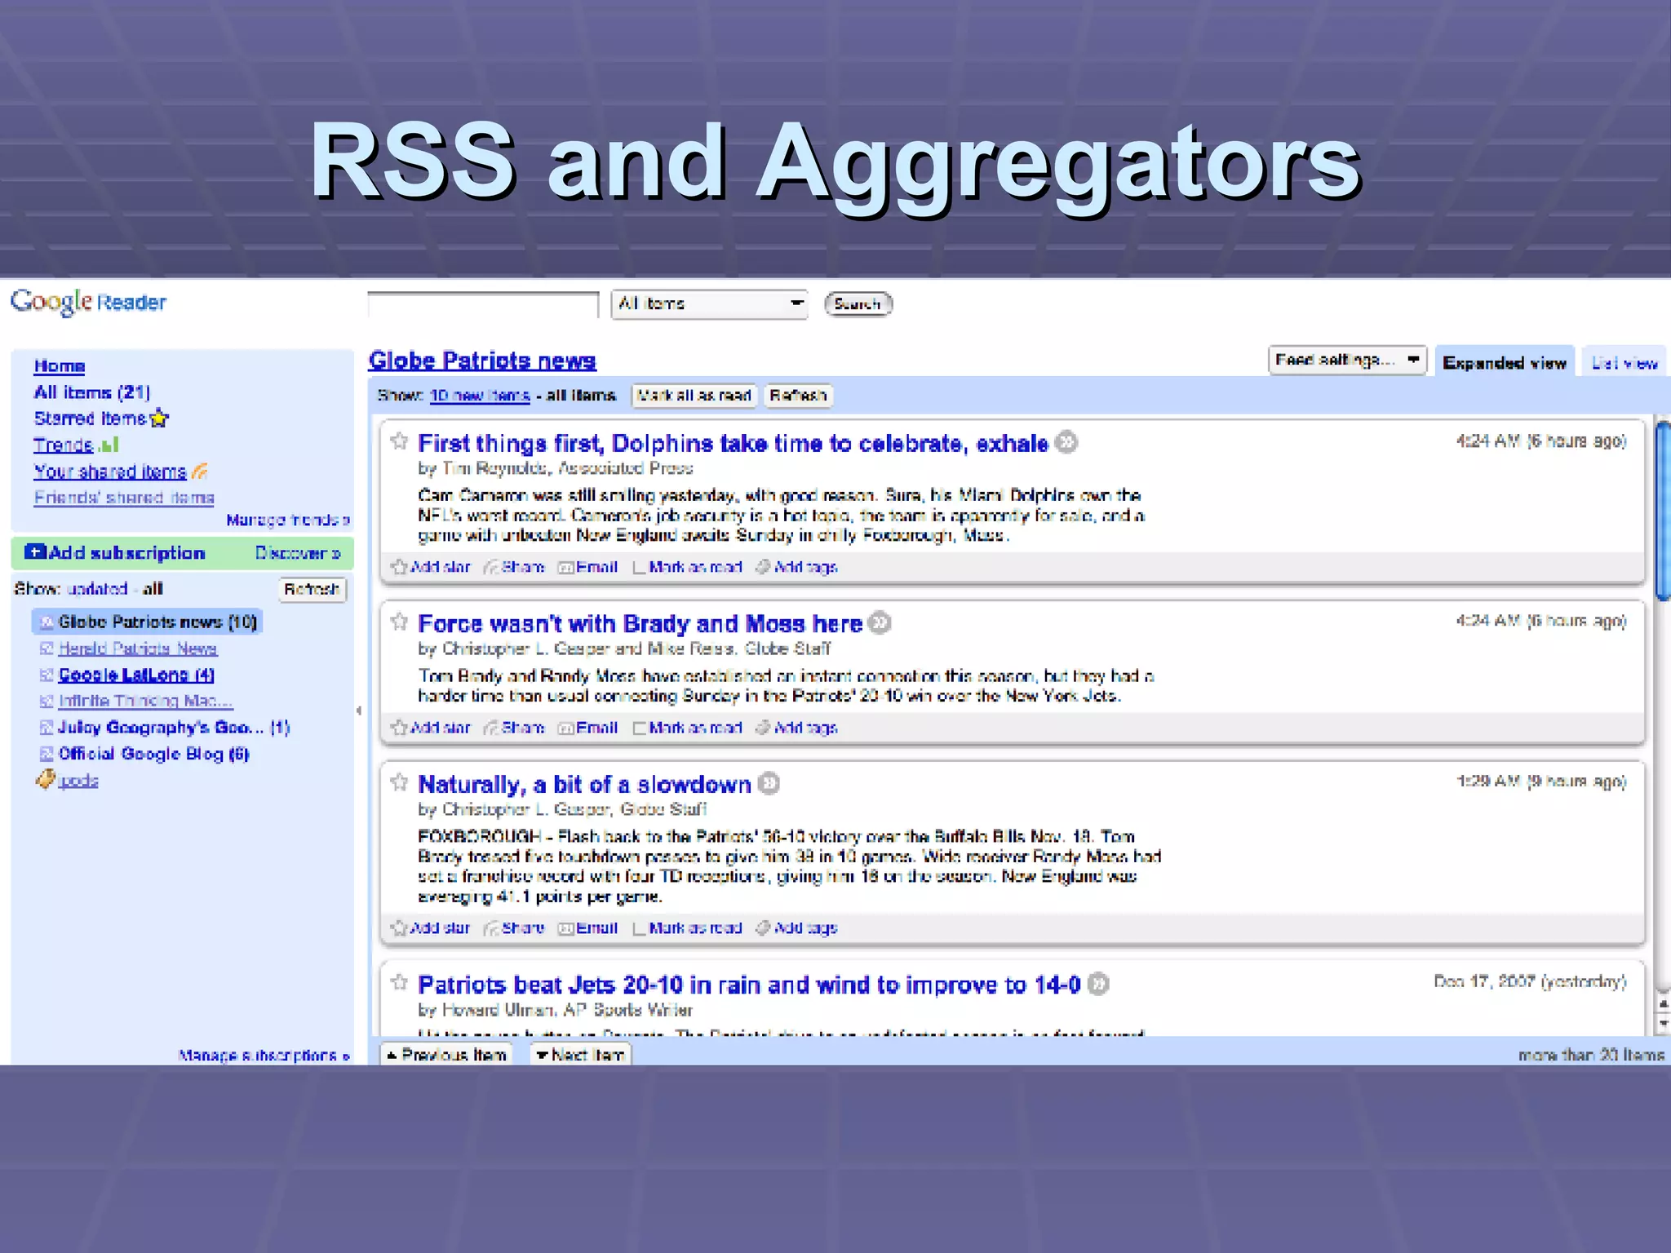Open Globe Patriots news feed title

click(x=482, y=361)
